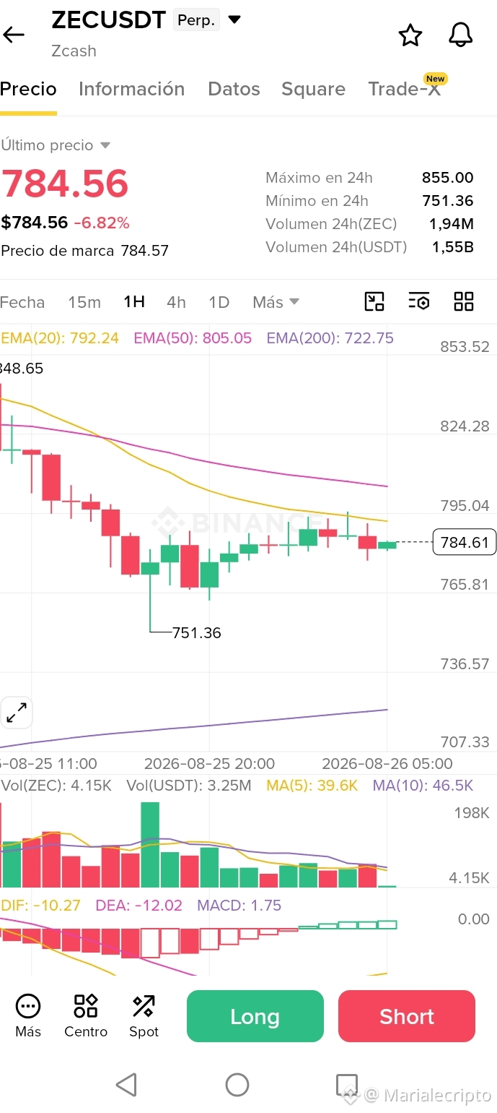Tap the DIF -10.27 MACD label
497x1113 pixels.
pos(40,906)
